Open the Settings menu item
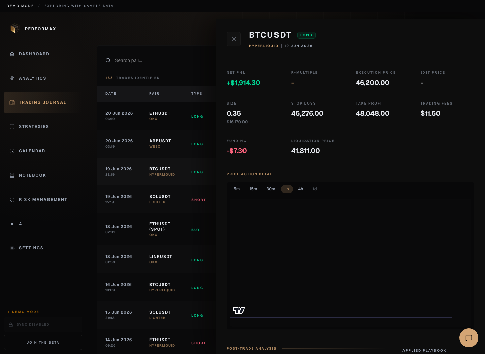This screenshot has height=354, width=485. point(43,248)
